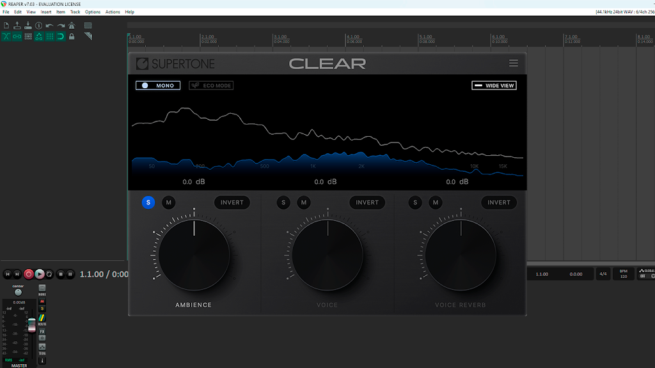The height and width of the screenshot is (368, 655).
Task: Click the Voice Reverb knob
Action: [x=461, y=255]
